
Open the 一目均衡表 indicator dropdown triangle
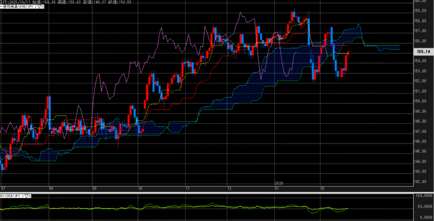39,7
